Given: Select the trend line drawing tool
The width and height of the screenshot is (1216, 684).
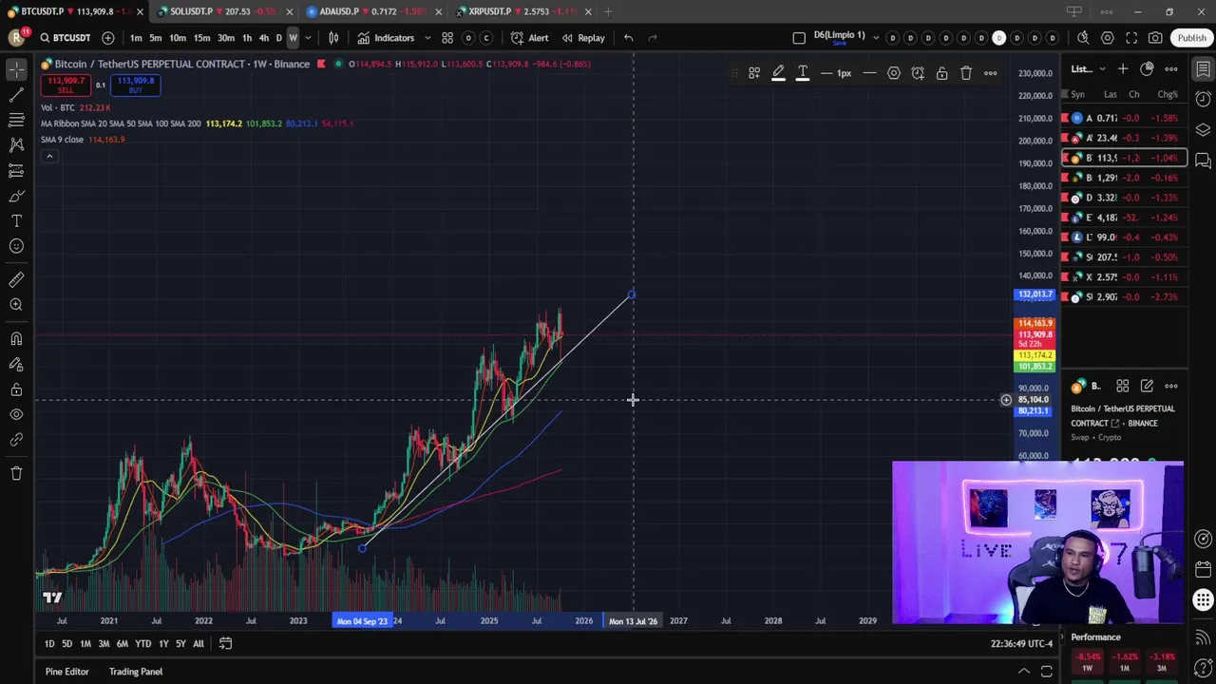Looking at the screenshot, I should tap(16, 95).
